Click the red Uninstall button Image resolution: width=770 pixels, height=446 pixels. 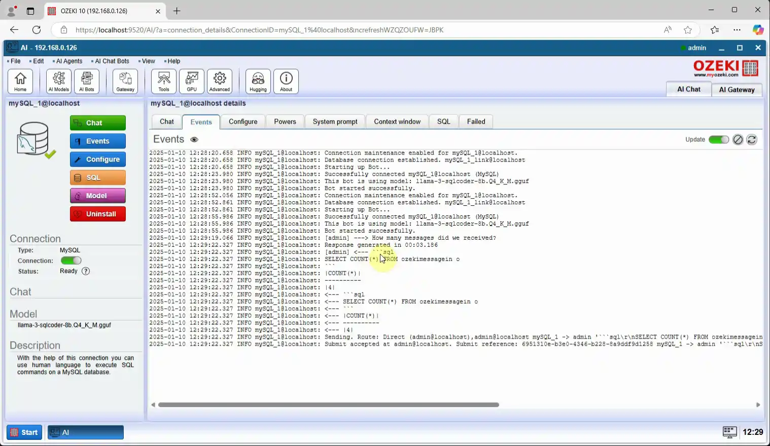coord(98,214)
